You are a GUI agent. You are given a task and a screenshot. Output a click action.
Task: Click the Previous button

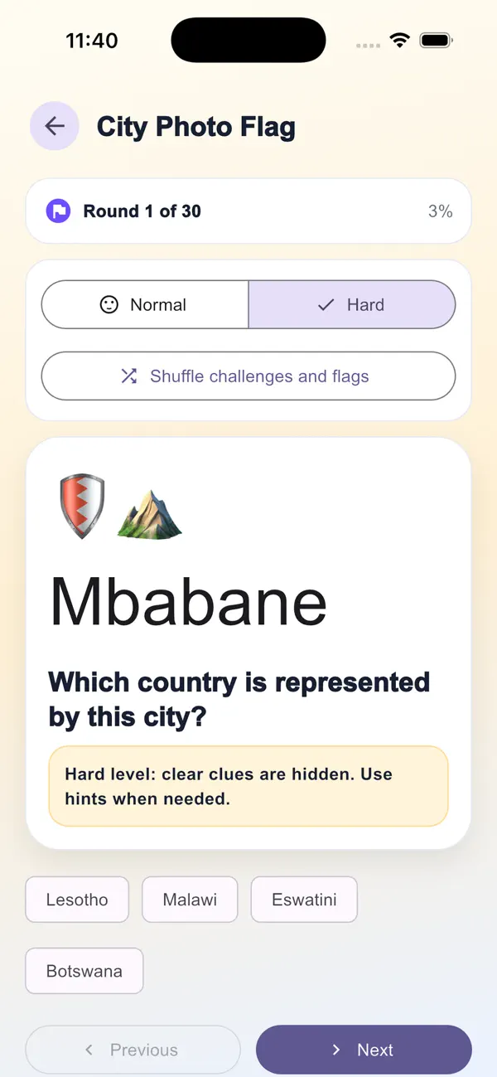133,1050
